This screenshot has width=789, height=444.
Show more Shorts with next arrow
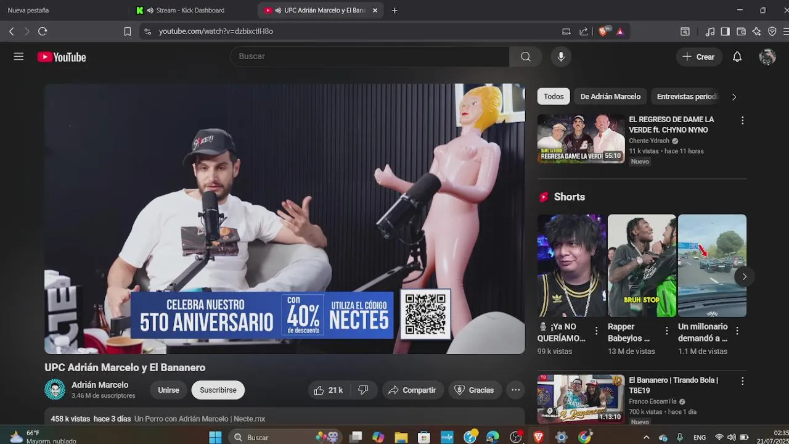point(744,276)
